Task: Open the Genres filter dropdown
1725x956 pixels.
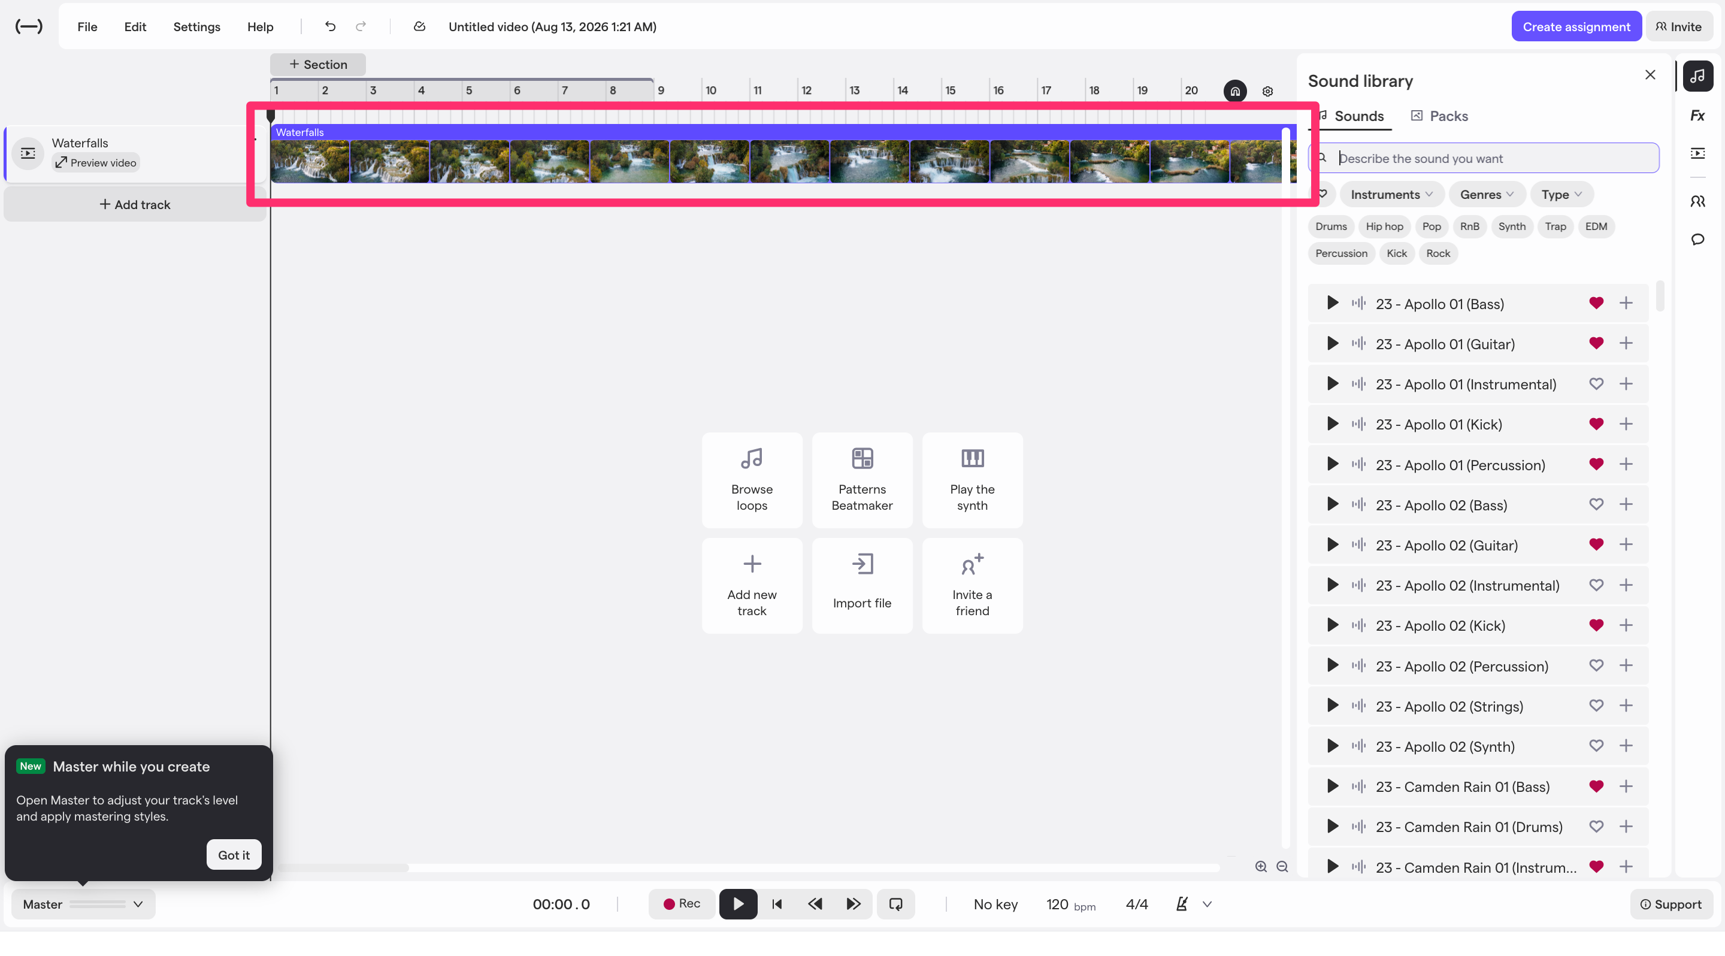Action: pyautogui.click(x=1487, y=194)
